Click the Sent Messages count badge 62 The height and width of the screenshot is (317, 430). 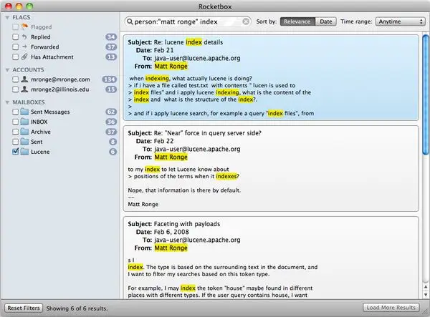pyautogui.click(x=111, y=112)
